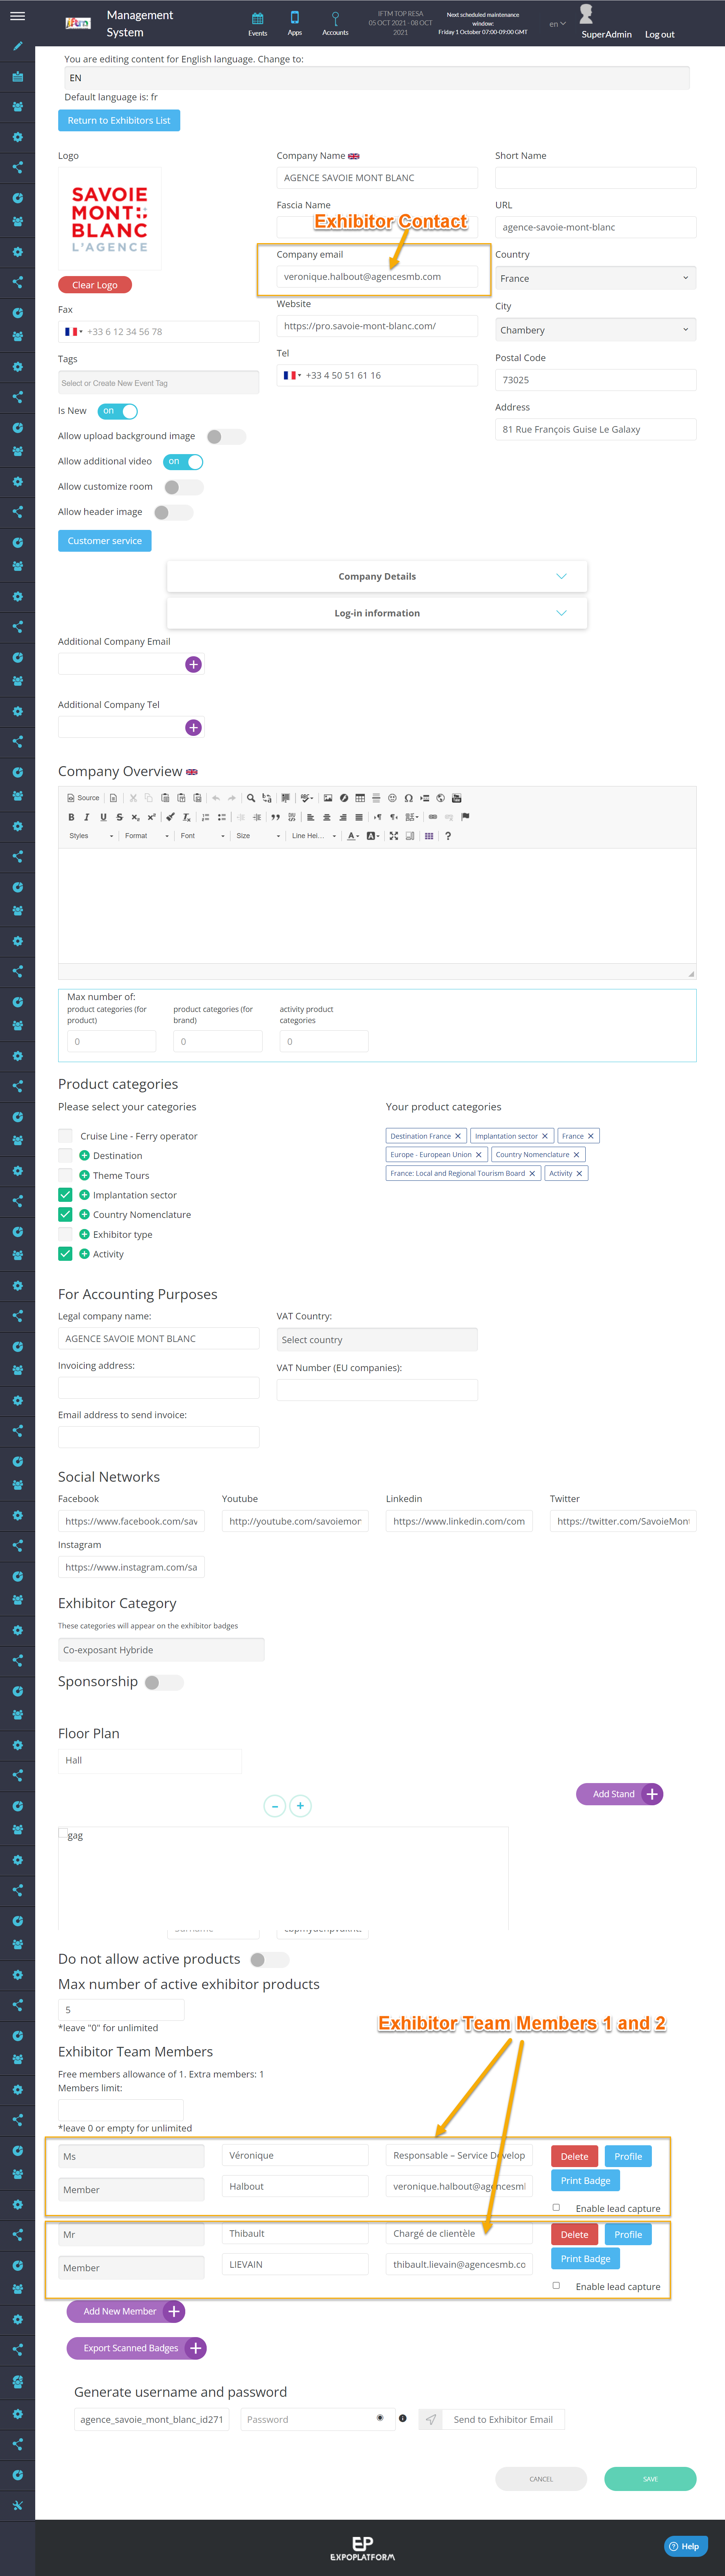Open the editor Styles dropdown
The height and width of the screenshot is (2576, 725).
click(x=91, y=836)
